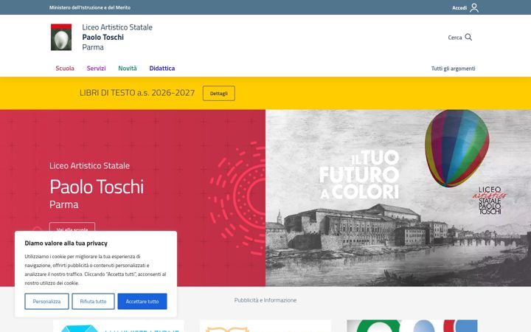The width and height of the screenshot is (531, 332).
Task: Click the user account icon beside Accedi
Action: [474, 7]
